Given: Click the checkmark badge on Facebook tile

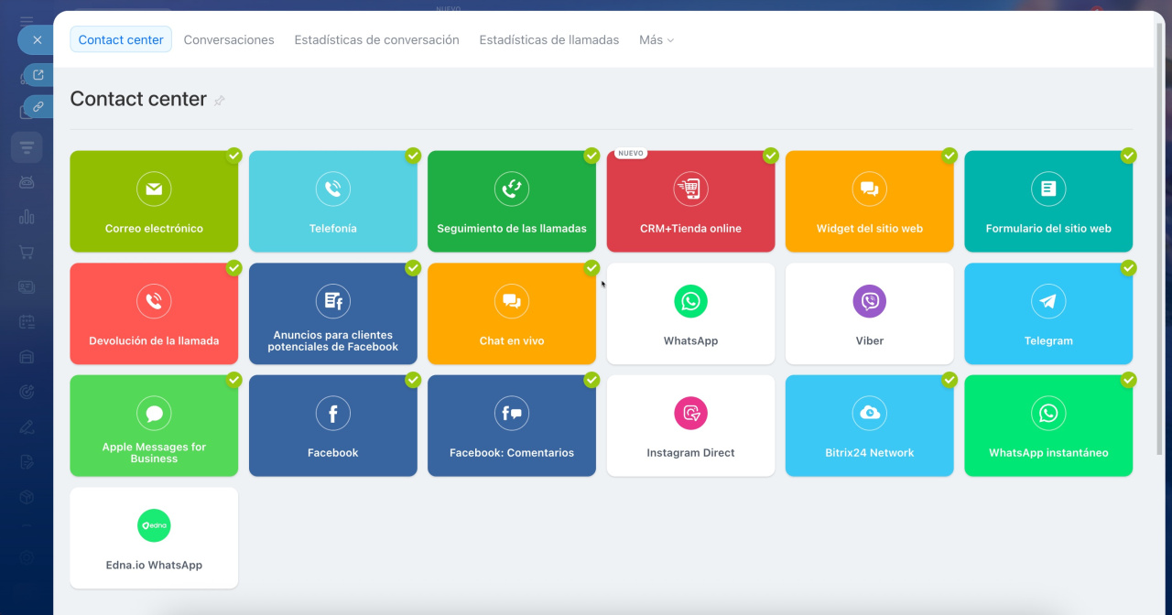Looking at the screenshot, I should pos(413,380).
